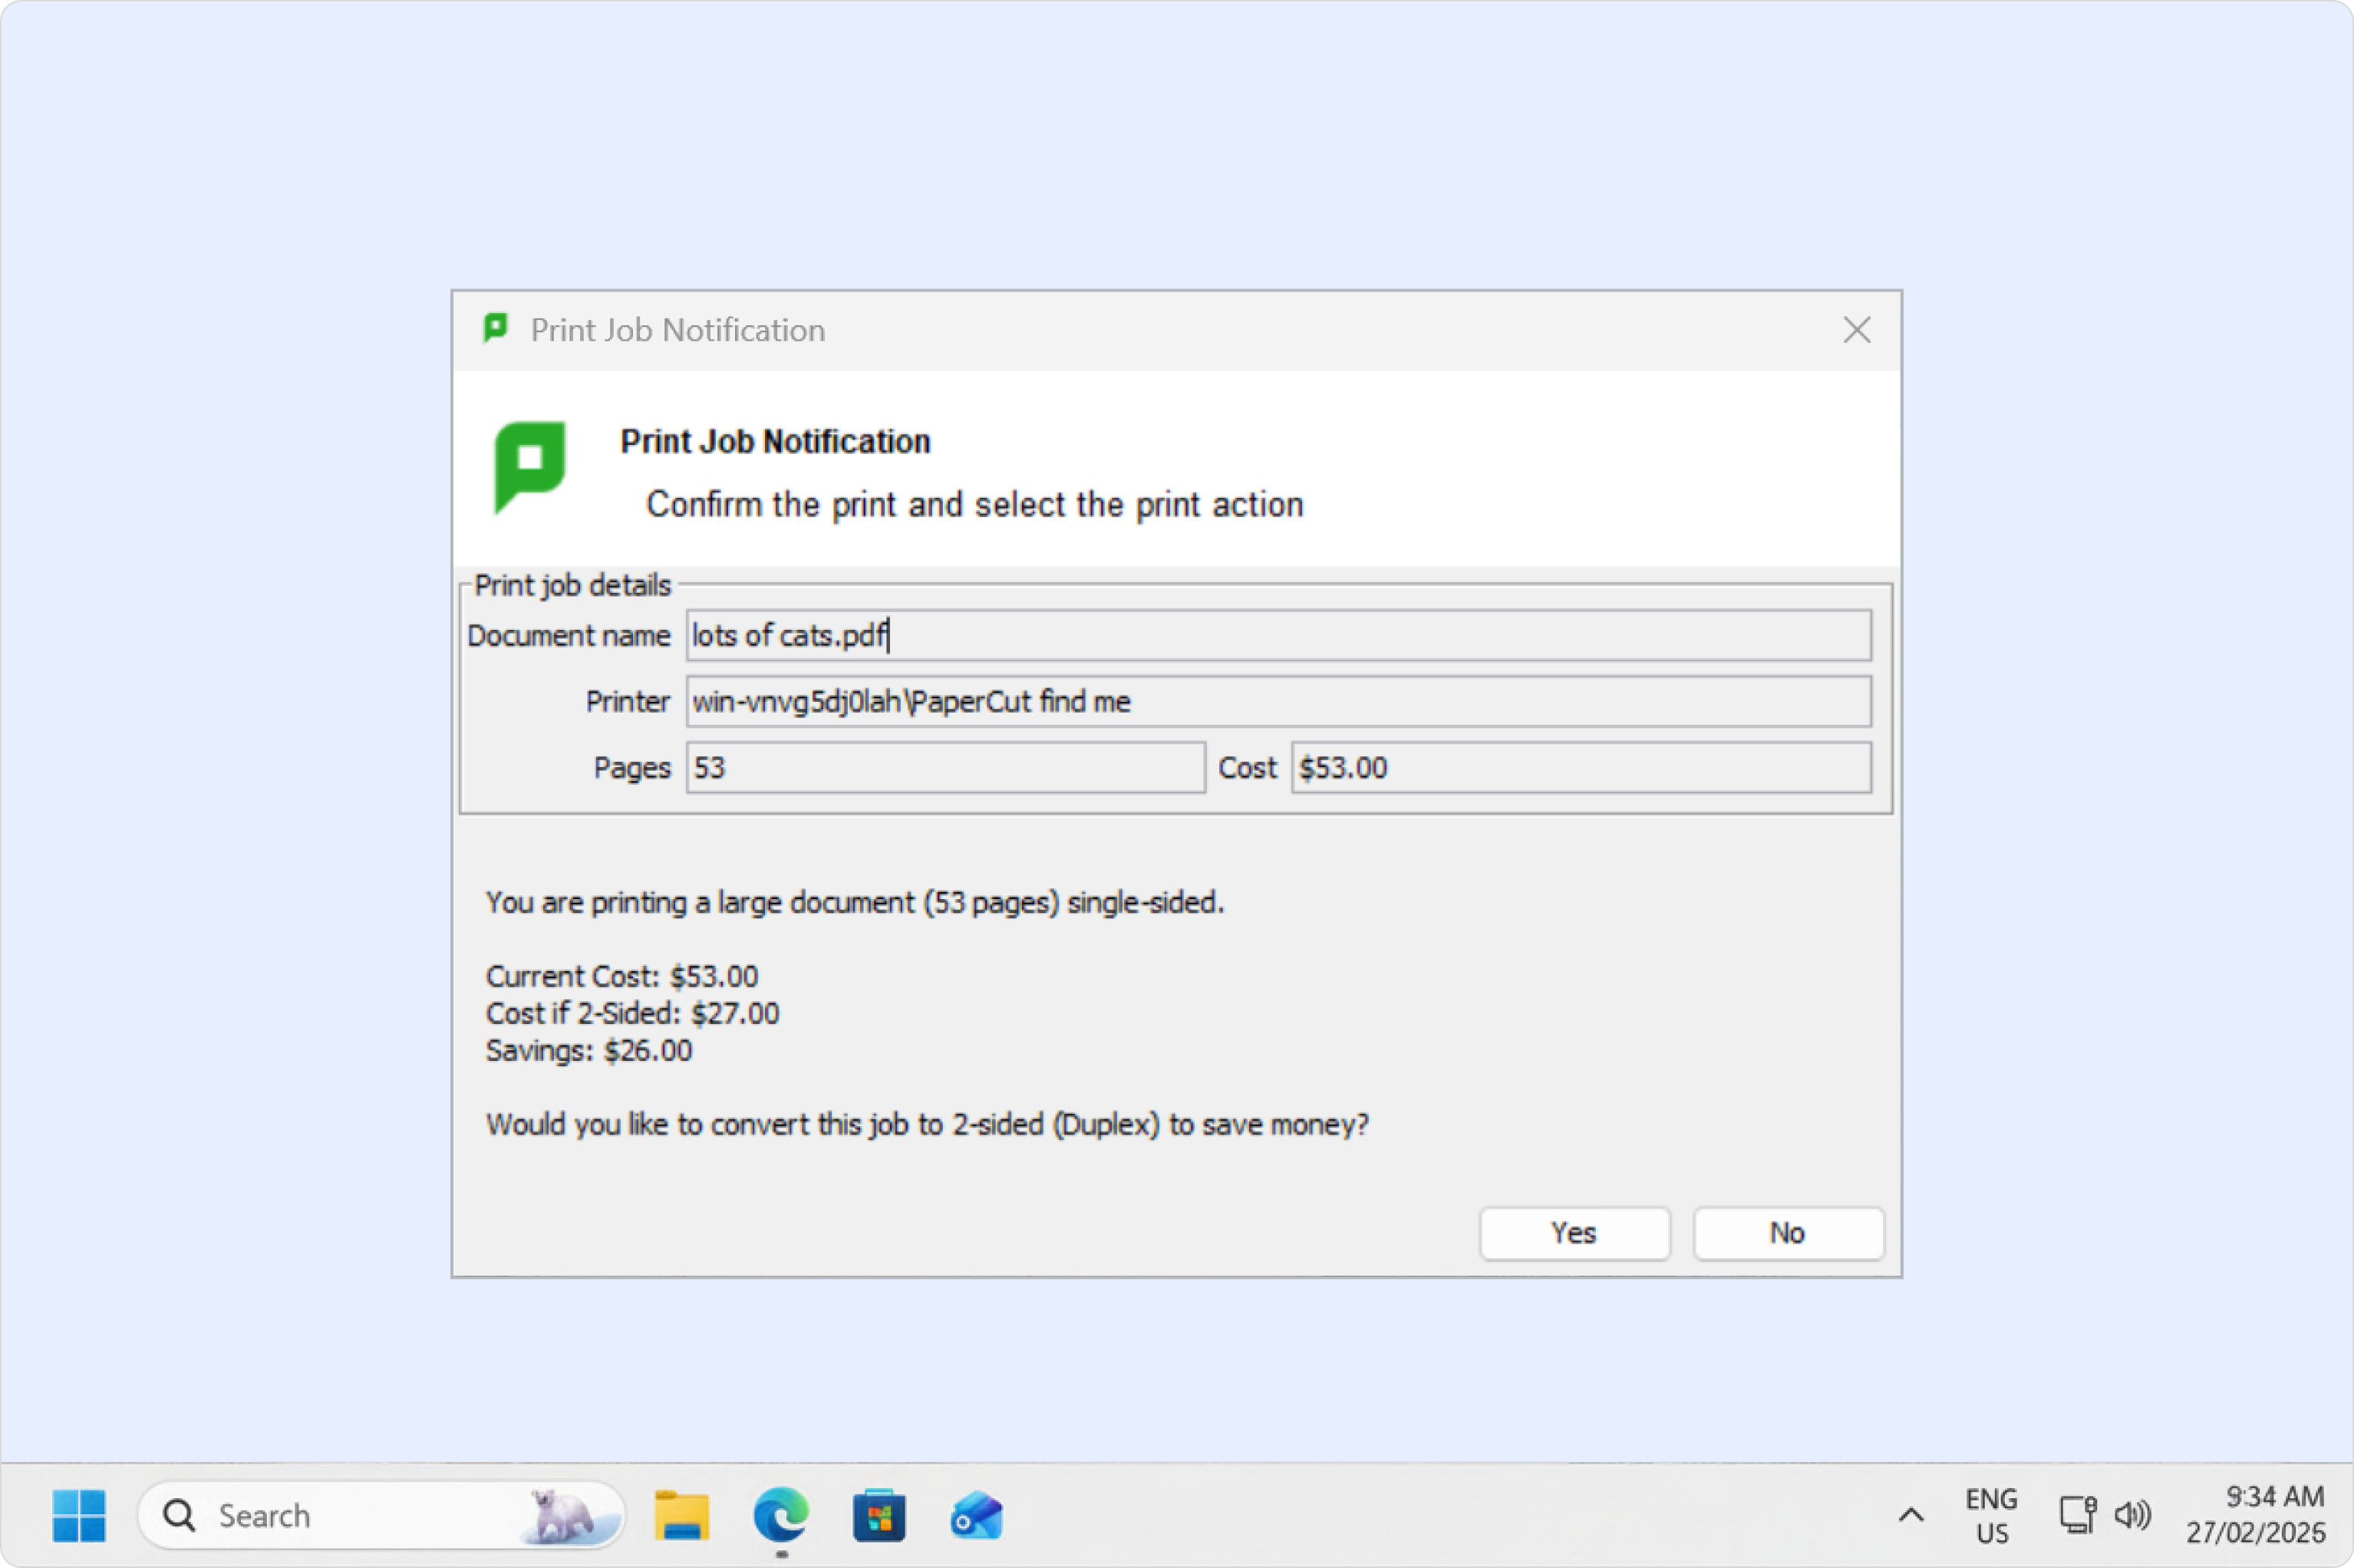Screen dimensions: 2354x1568
Task: Click the network icon in the system tray
Action: (2078, 1514)
